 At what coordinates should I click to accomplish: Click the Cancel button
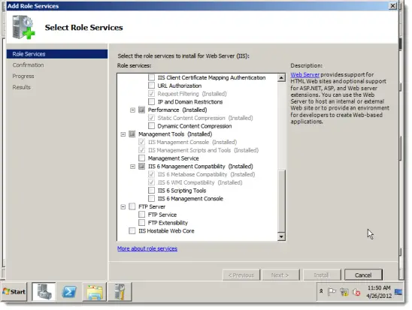pos(363,275)
